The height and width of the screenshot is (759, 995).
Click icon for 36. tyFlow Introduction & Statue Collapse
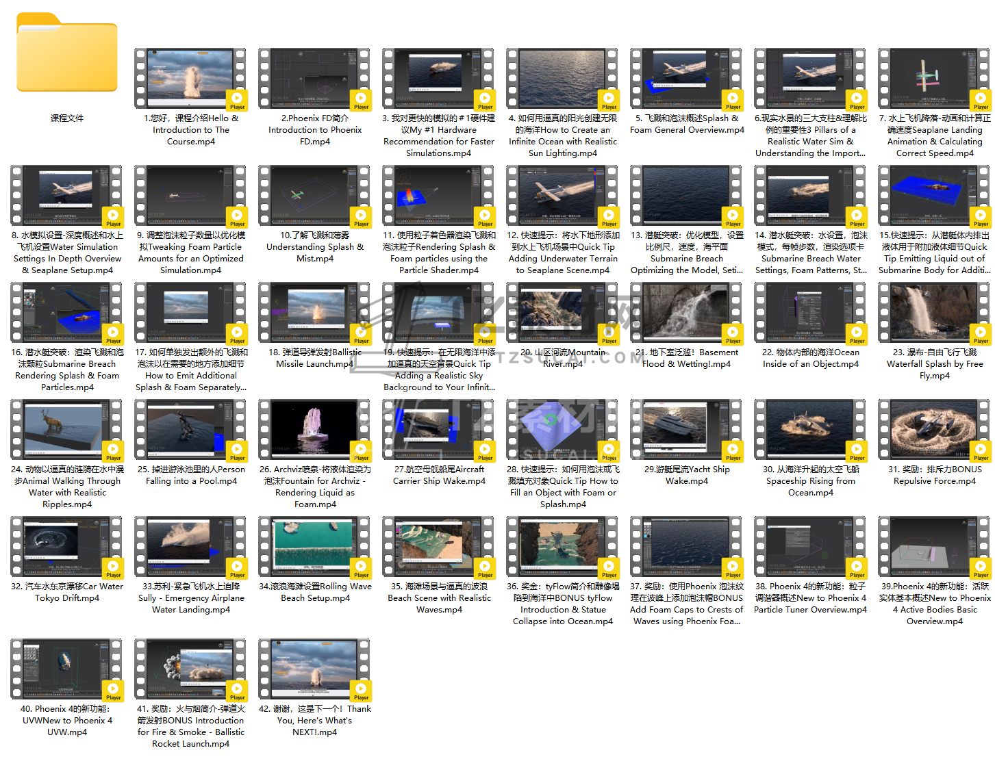563,548
